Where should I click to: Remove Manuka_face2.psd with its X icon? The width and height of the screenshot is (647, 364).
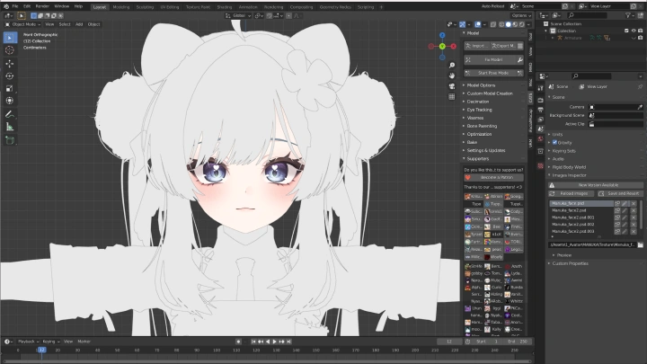(634, 210)
